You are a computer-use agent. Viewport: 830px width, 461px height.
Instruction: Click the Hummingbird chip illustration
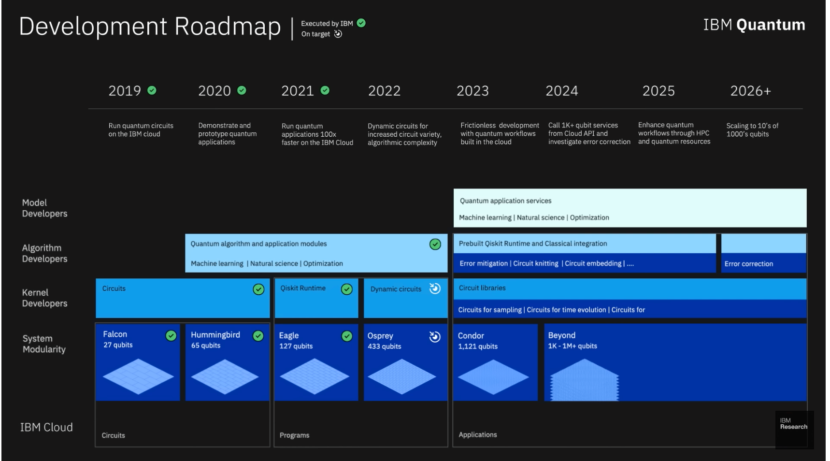click(x=225, y=376)
